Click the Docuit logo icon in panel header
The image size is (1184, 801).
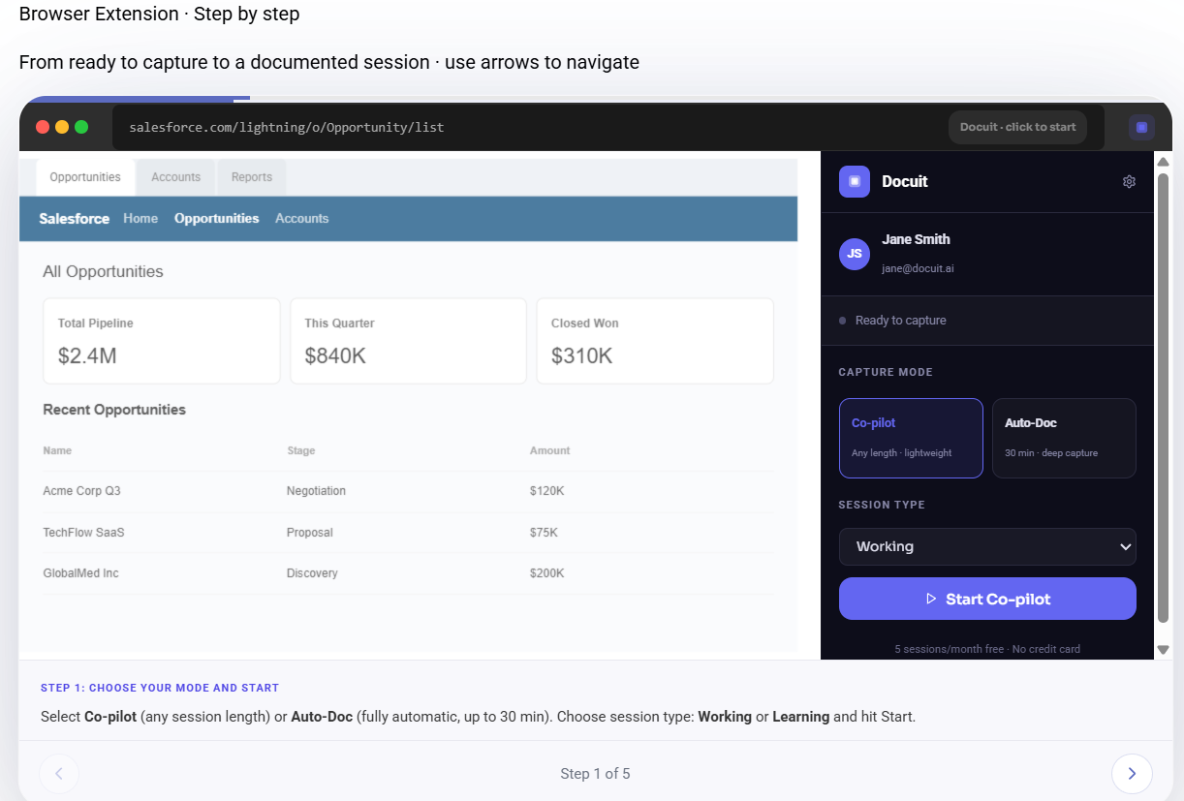point(855,181)
